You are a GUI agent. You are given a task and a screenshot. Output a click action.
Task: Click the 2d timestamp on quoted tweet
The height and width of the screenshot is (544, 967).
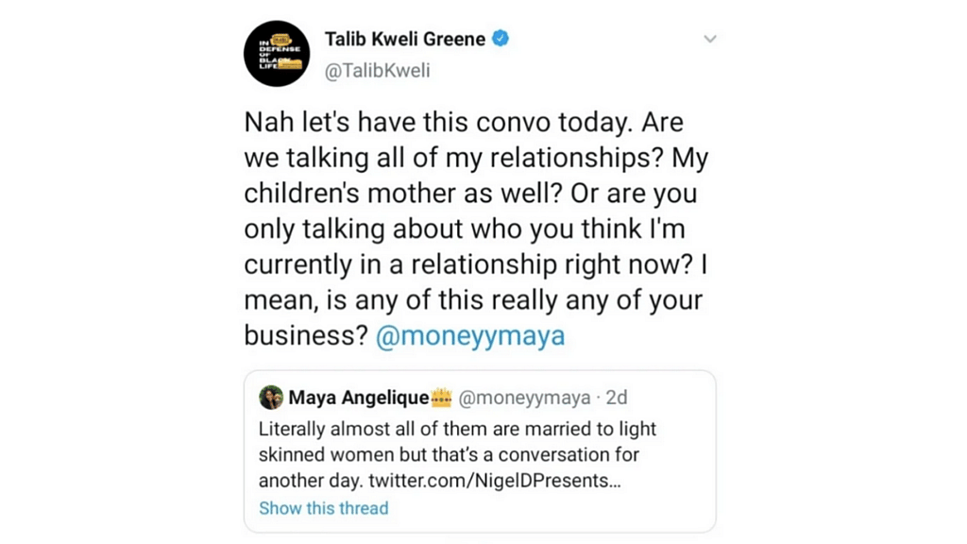coord(616,398)
